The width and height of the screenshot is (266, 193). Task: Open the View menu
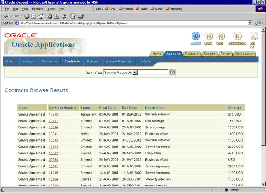pos(25,9)
